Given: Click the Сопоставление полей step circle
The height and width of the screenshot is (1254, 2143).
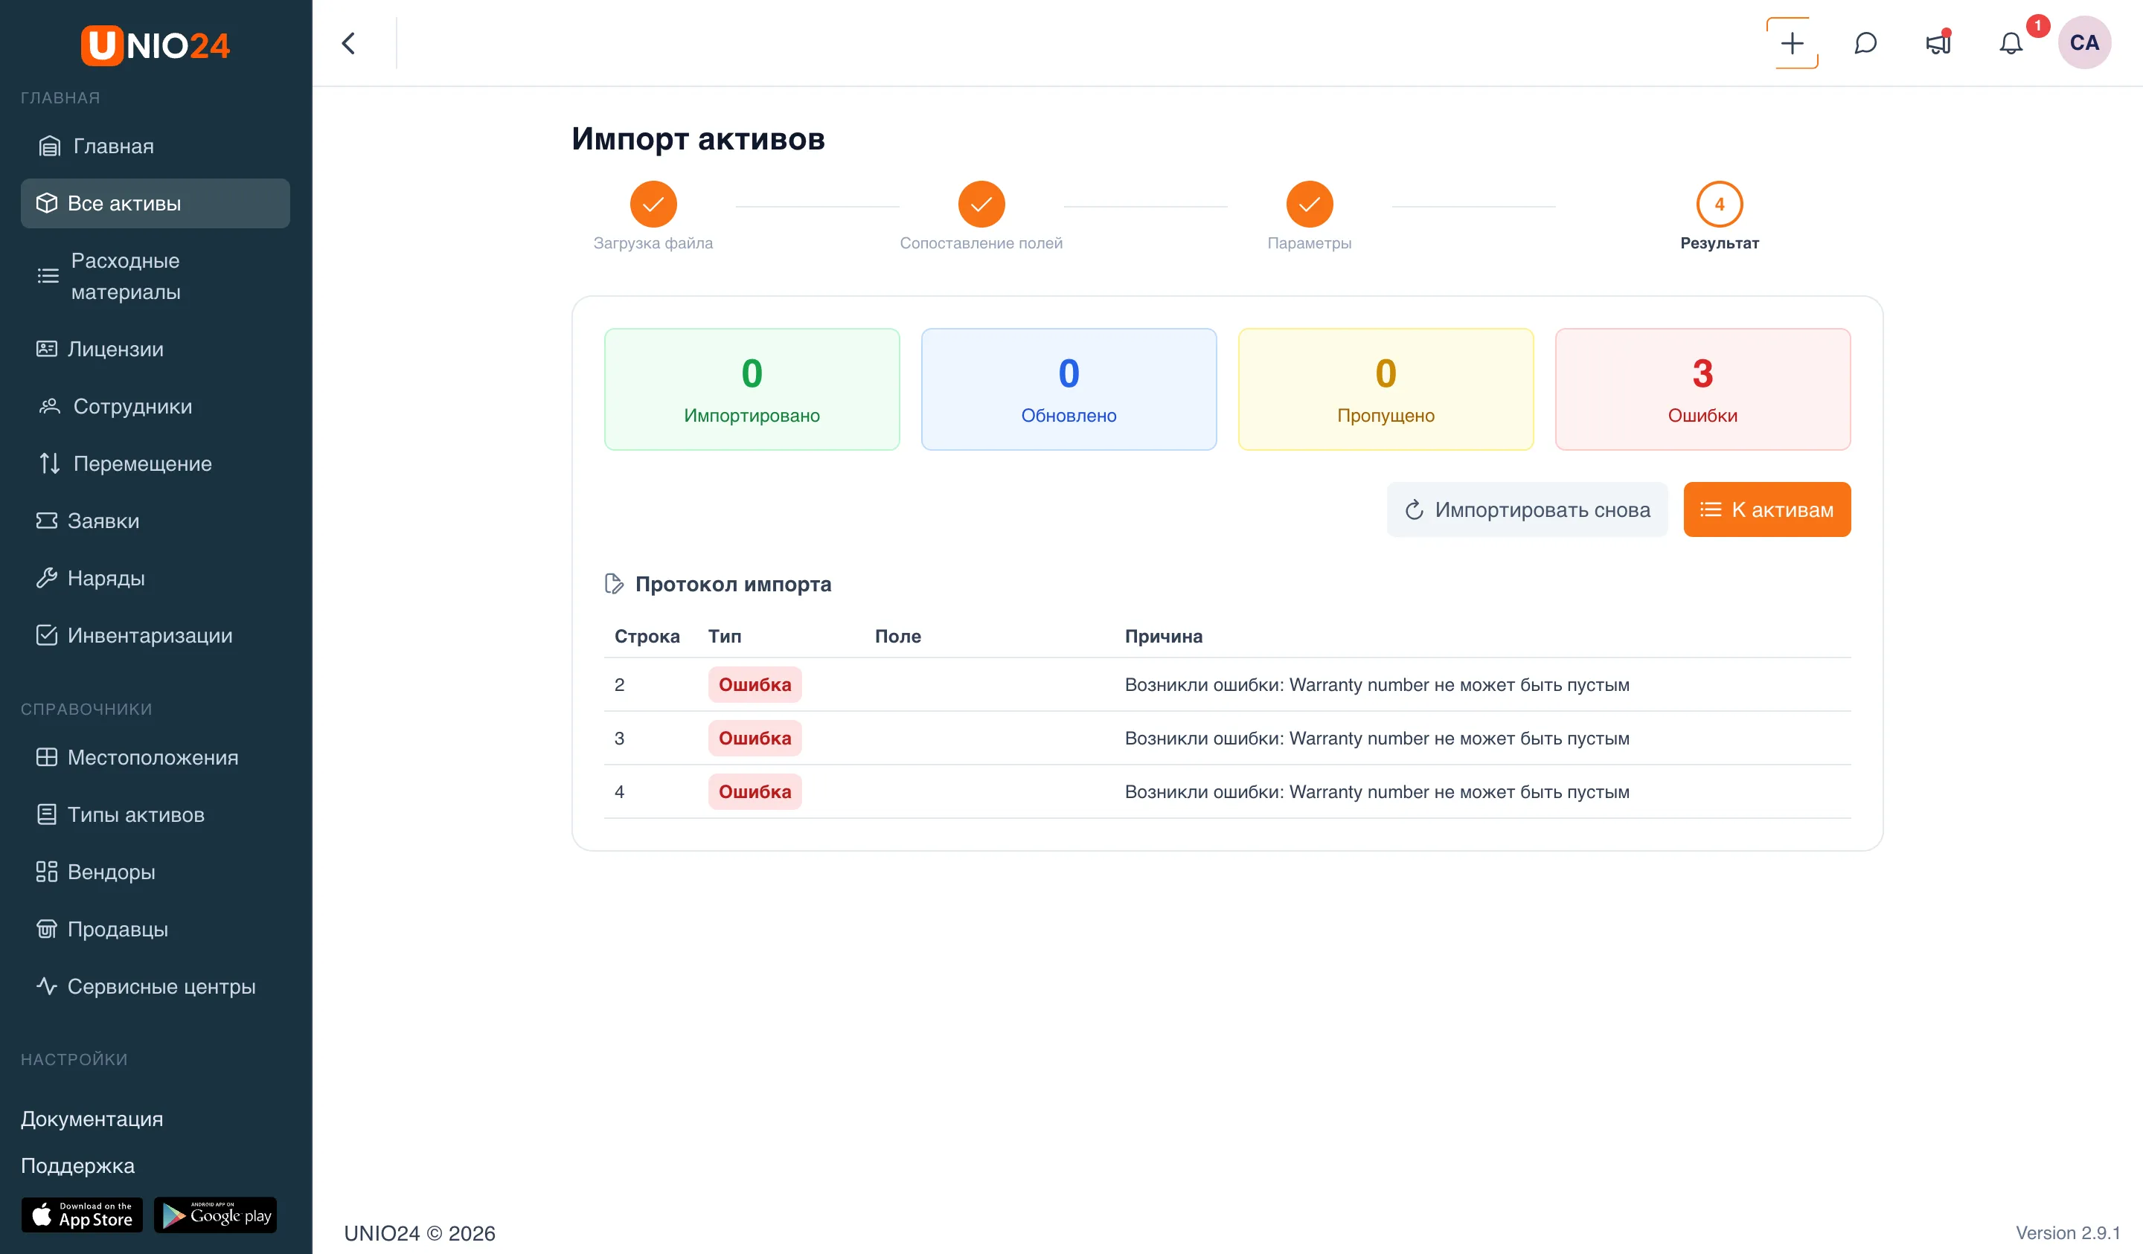Looking at the screenshot, I should [x=981, y=204].
